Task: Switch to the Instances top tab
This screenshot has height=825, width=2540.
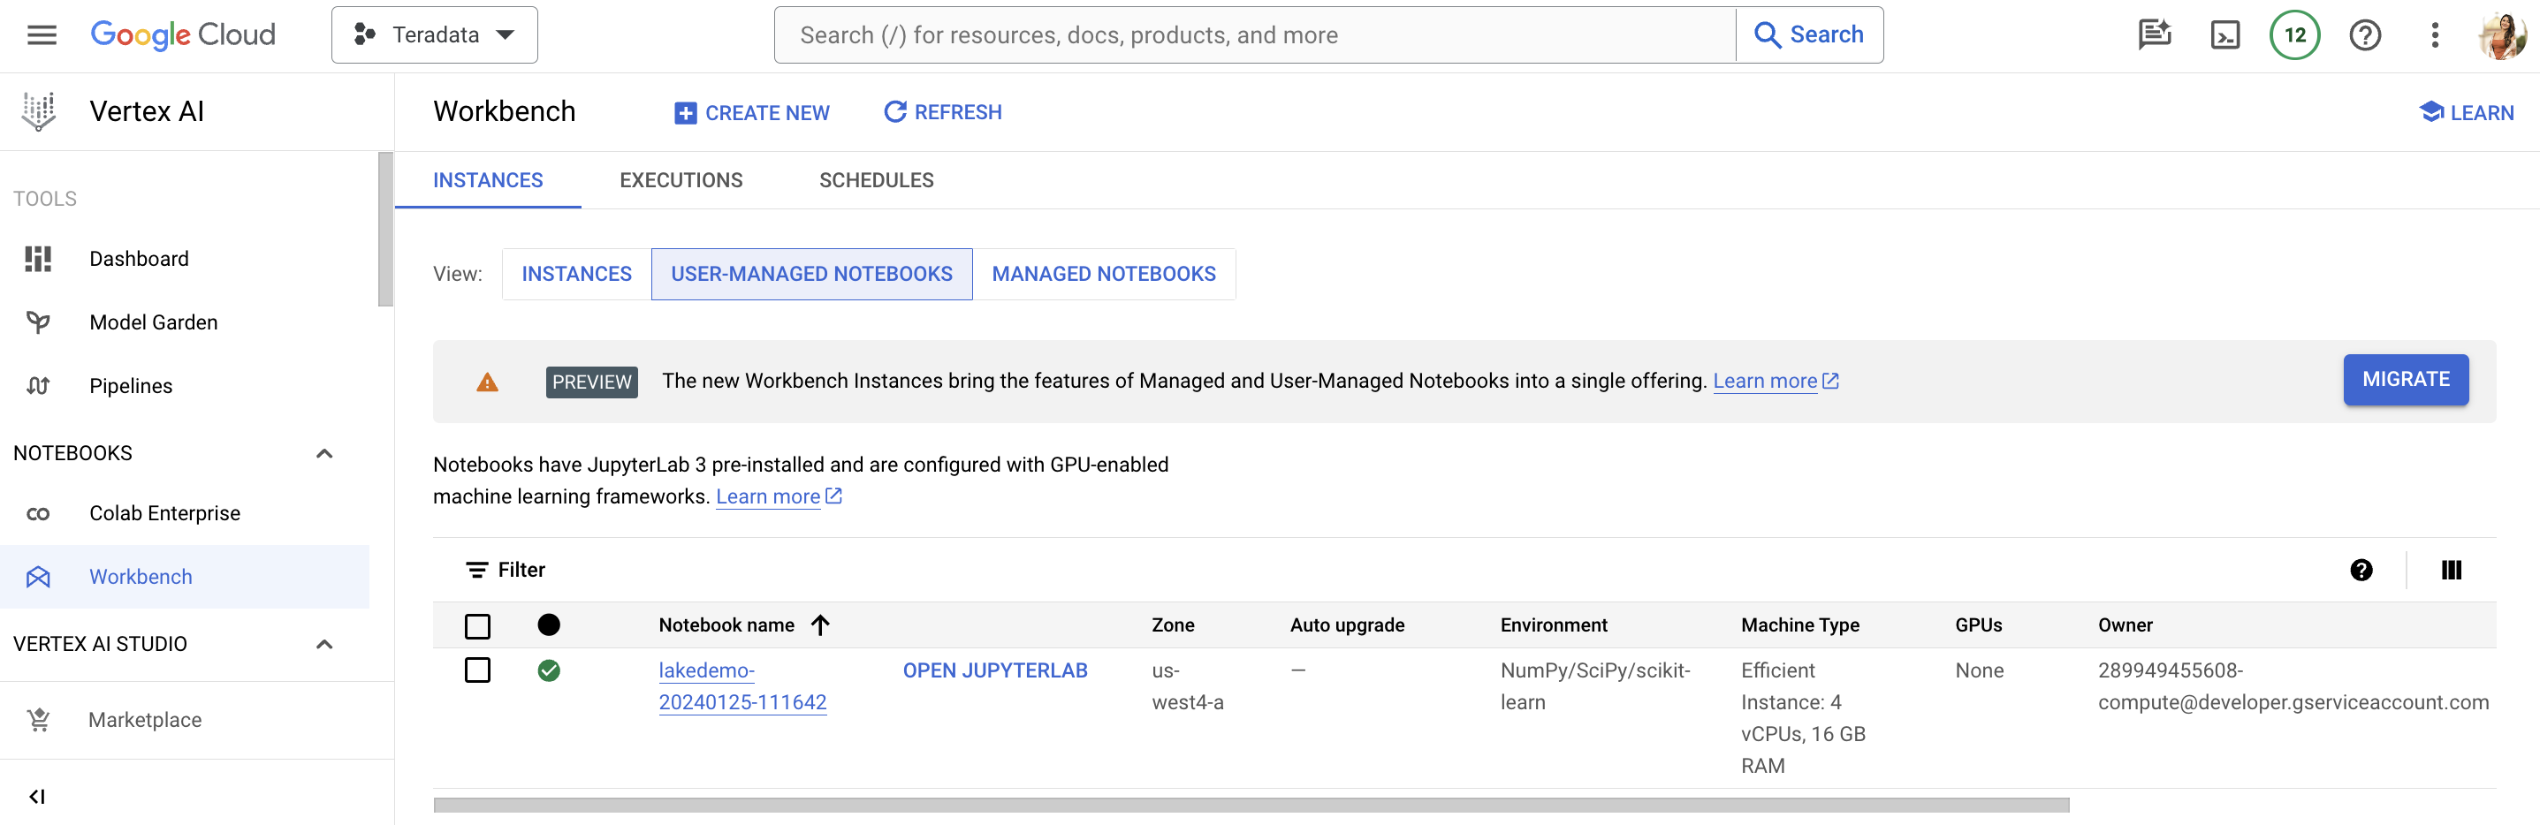Action: [x=487, y=180]
